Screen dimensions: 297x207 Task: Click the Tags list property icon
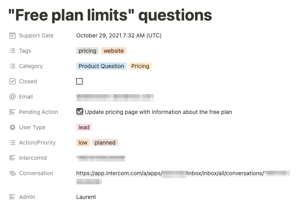(x=12, y=51)
